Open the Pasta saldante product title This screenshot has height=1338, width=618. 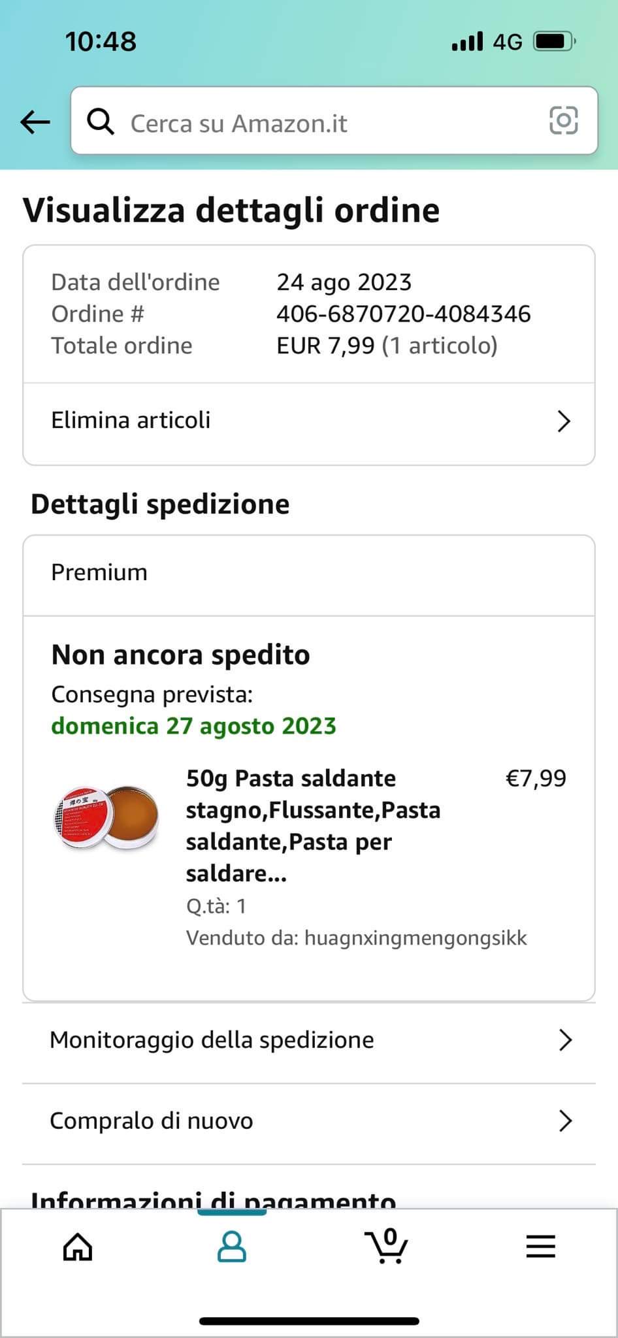click(x=314, y=826)
